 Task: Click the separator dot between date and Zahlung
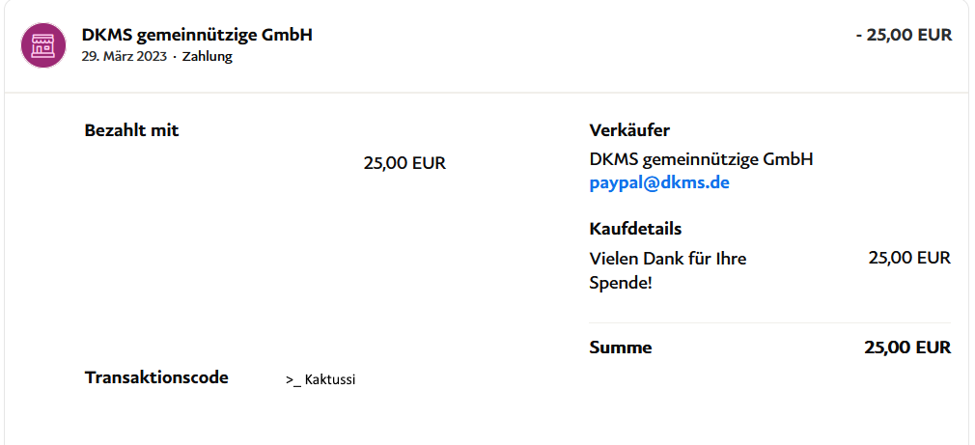coord(175,57)
